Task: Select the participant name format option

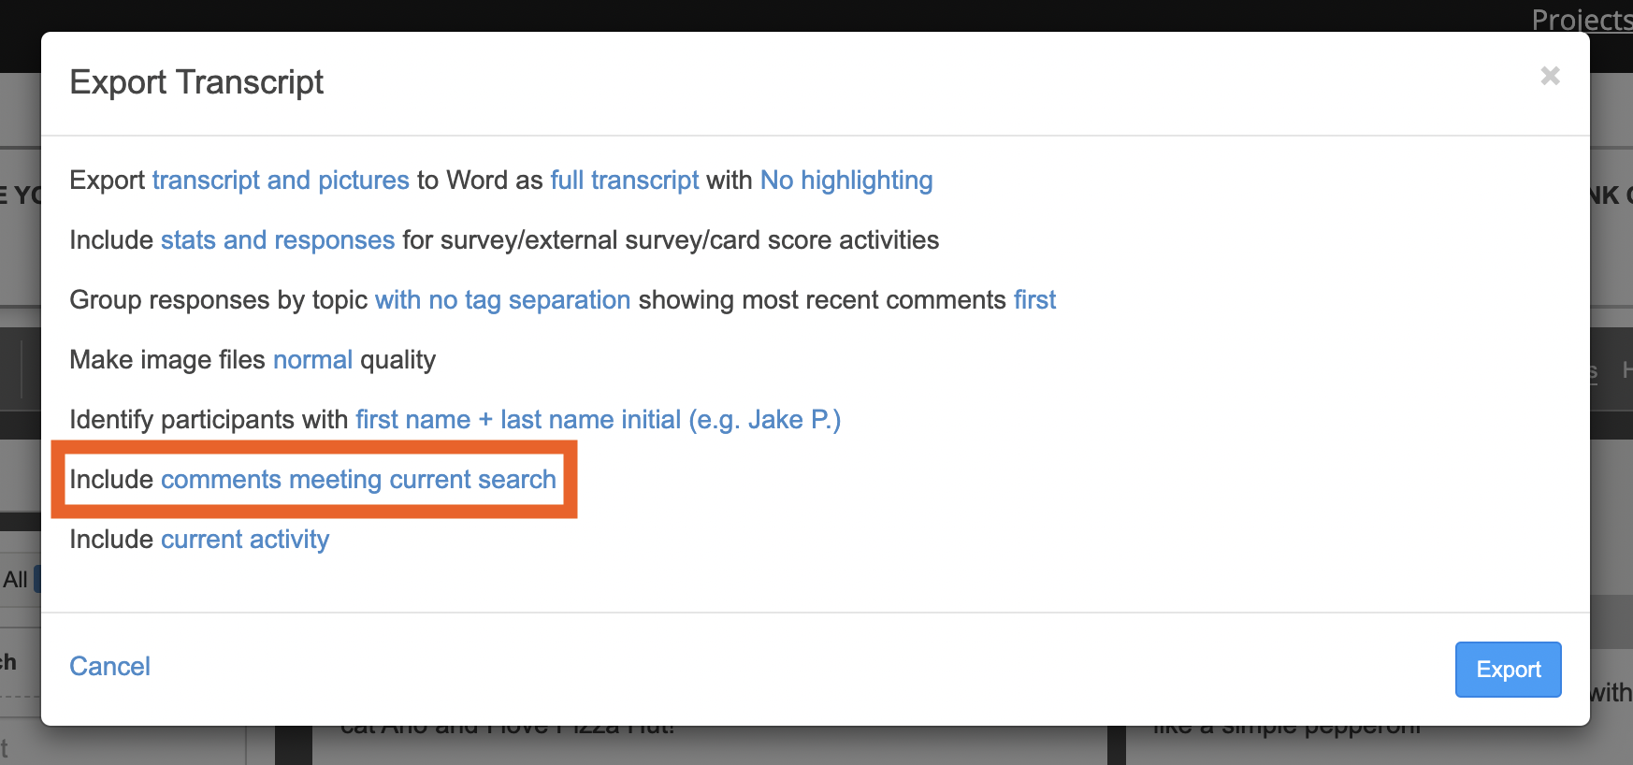Action: pos(598,420)
